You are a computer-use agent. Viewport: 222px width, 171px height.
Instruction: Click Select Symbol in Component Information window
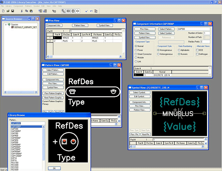click(166, 33)
